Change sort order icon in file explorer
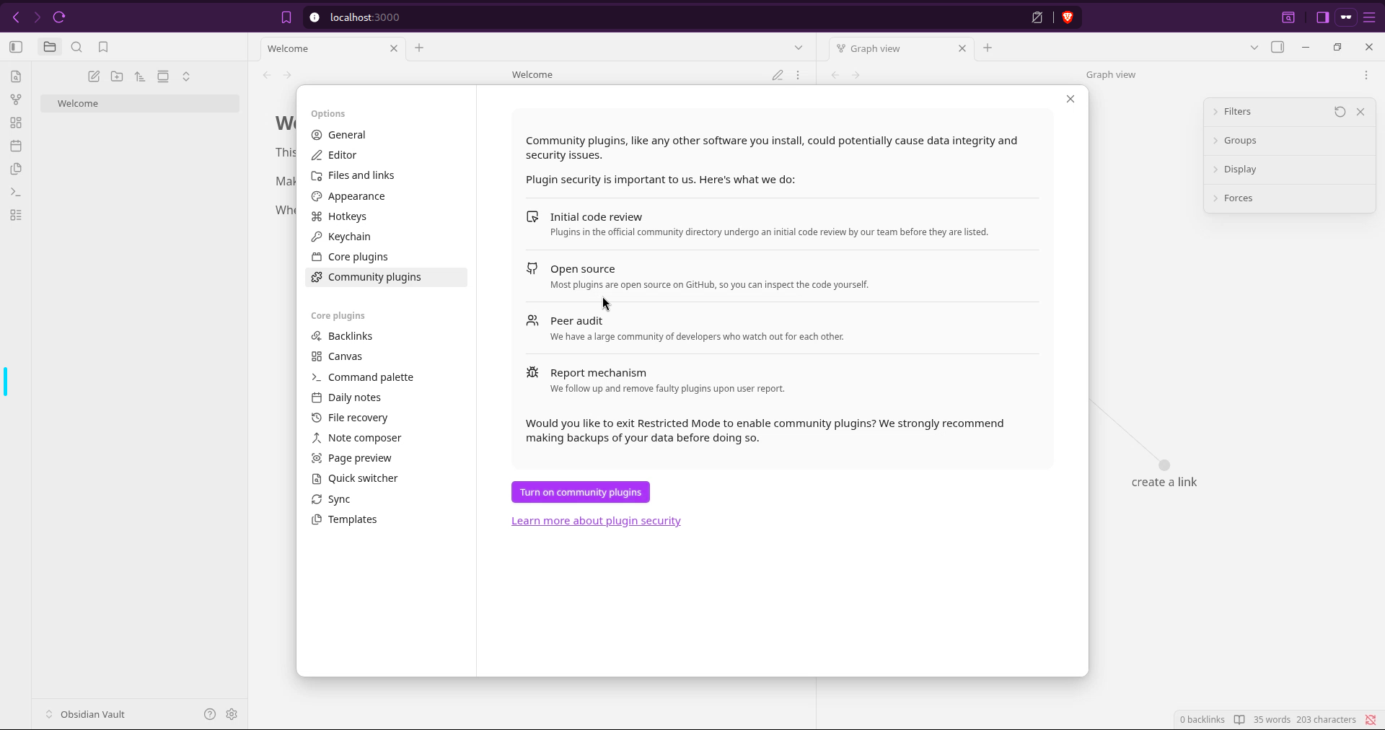 pyautogui.click(x=140, y=76)
